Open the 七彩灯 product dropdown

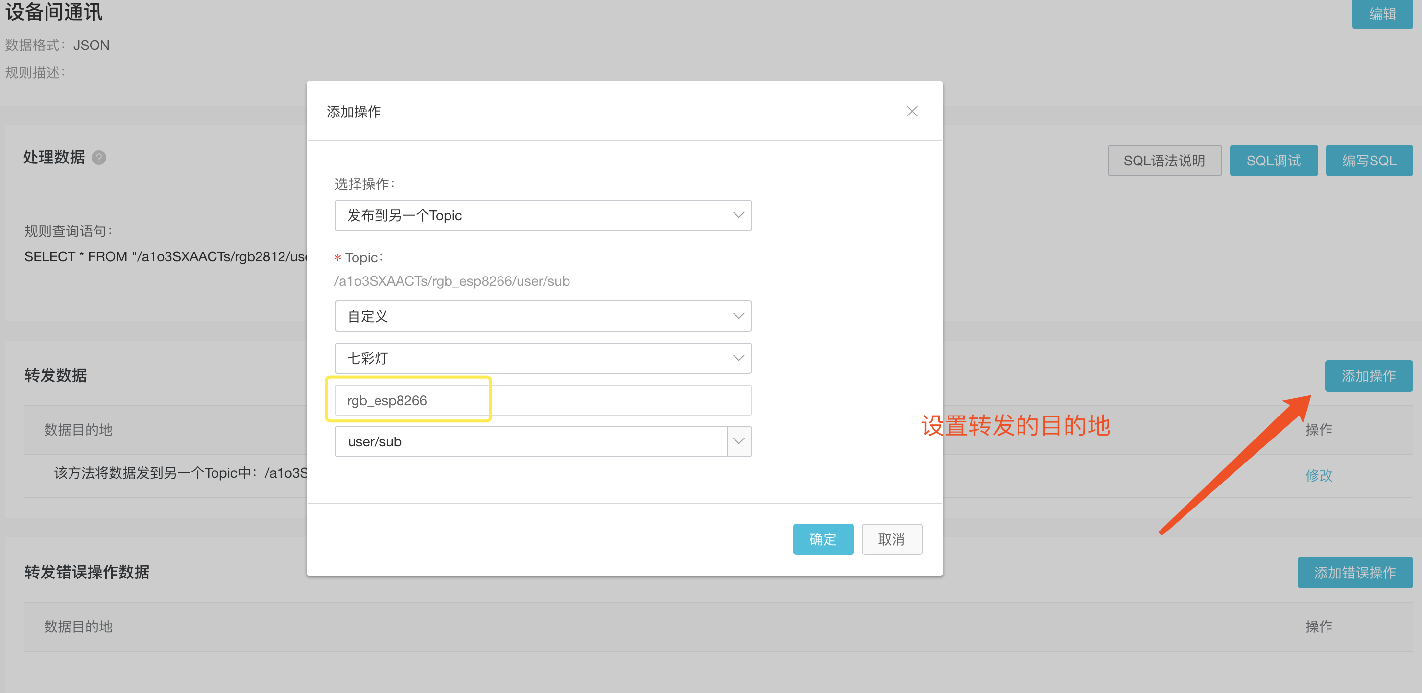point(543,358)
